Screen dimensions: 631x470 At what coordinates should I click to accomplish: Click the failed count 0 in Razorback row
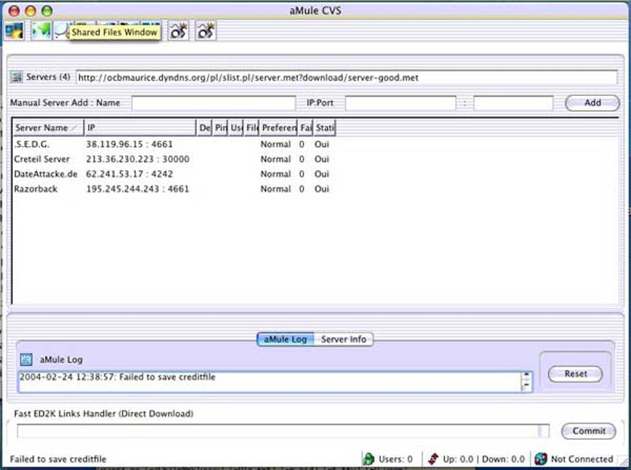coord(301,189)
